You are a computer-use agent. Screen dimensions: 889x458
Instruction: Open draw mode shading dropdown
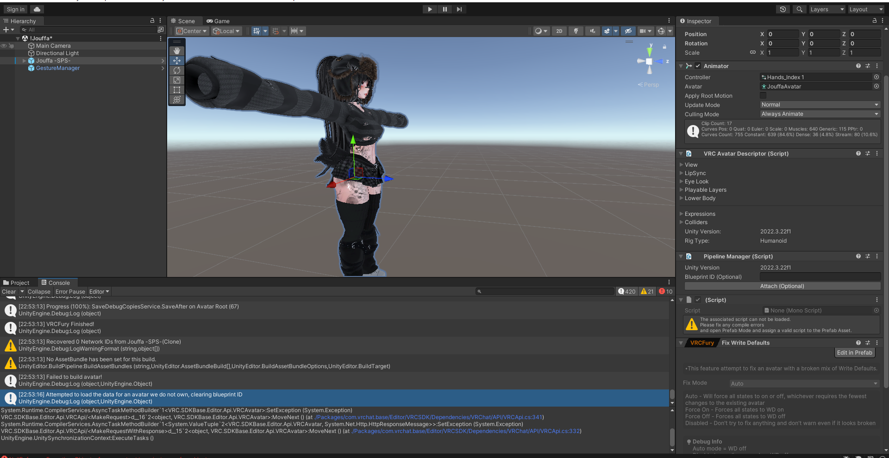(541, 31)
